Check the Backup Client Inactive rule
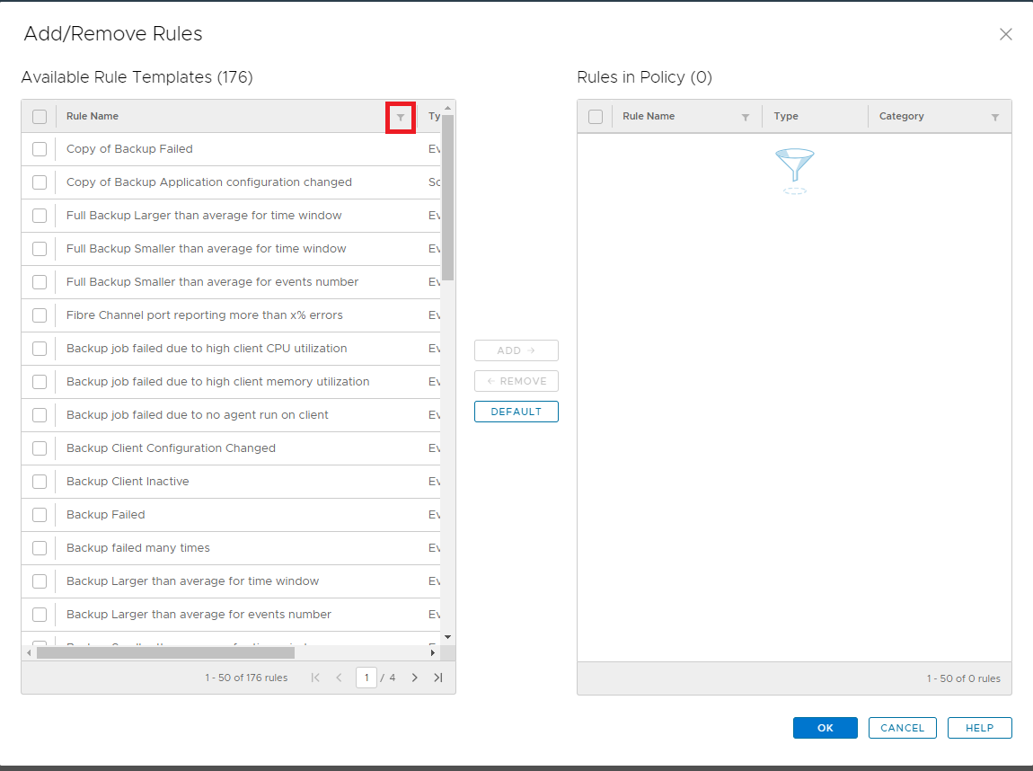 tap(40, 481)
